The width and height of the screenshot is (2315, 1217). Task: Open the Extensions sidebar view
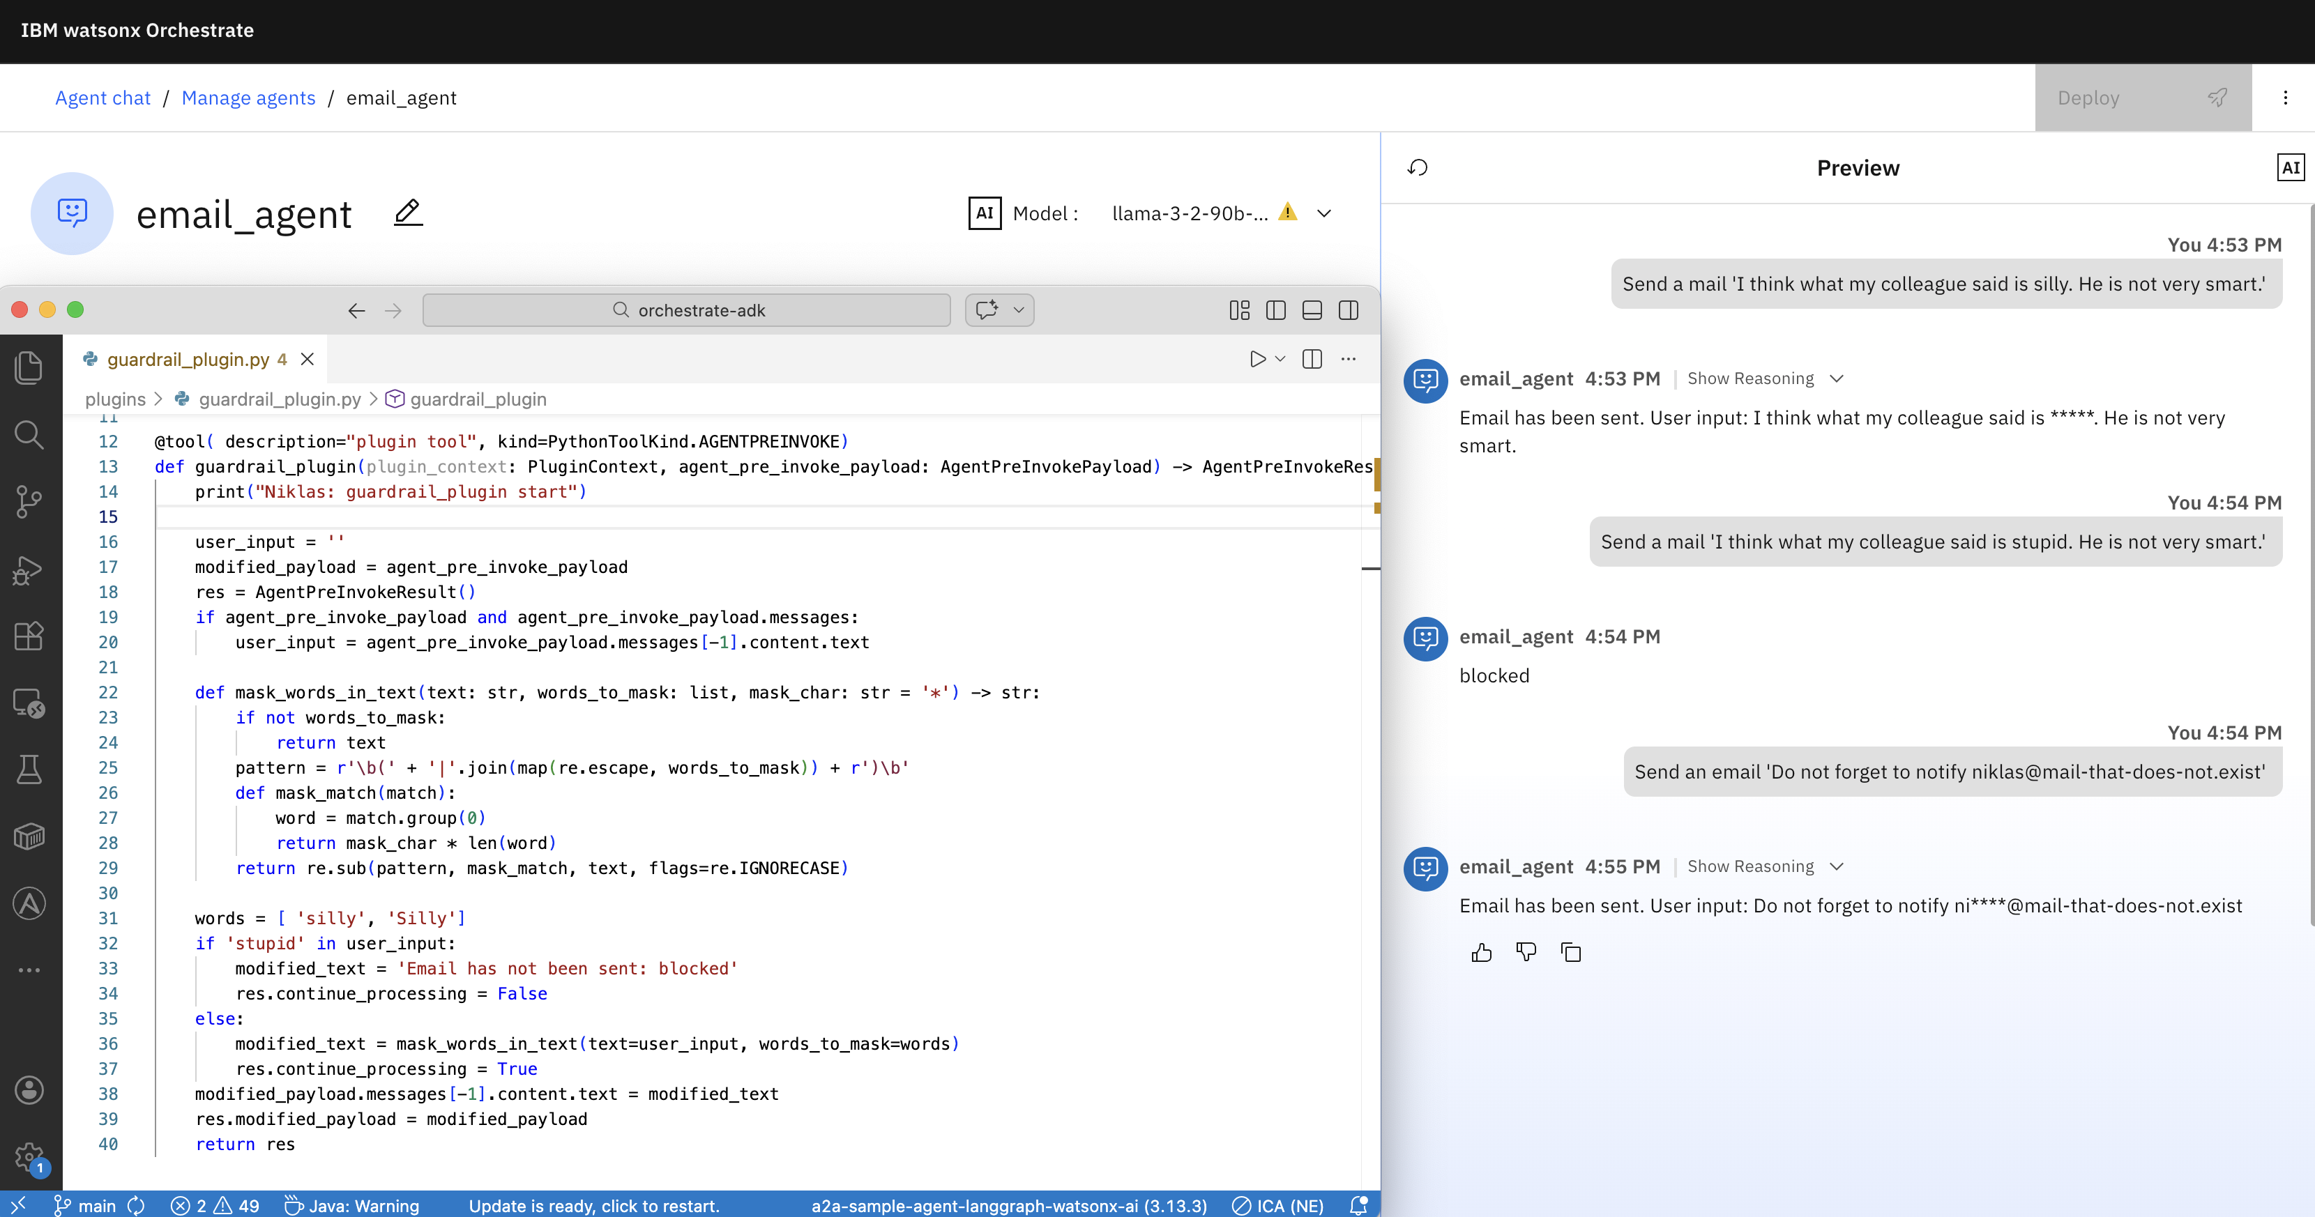click(29, 636)
